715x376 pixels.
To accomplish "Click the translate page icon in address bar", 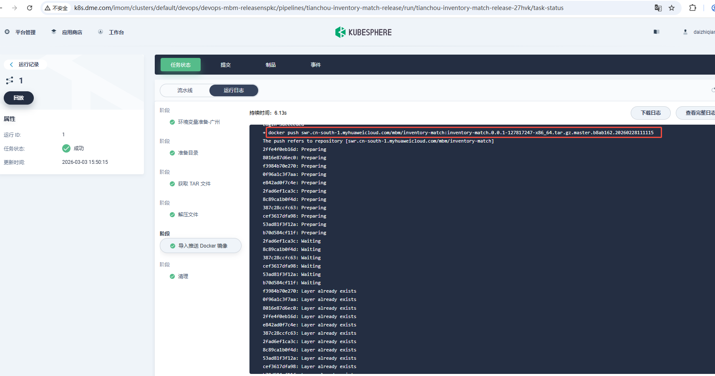I will tap(658, 8).
